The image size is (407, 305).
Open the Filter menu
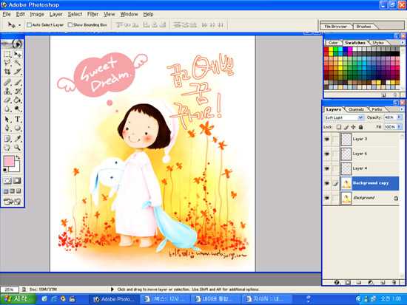pyautogui.click(x=92, y=14)
